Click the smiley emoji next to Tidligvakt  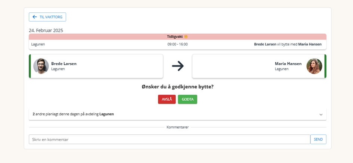coord(186,37)
